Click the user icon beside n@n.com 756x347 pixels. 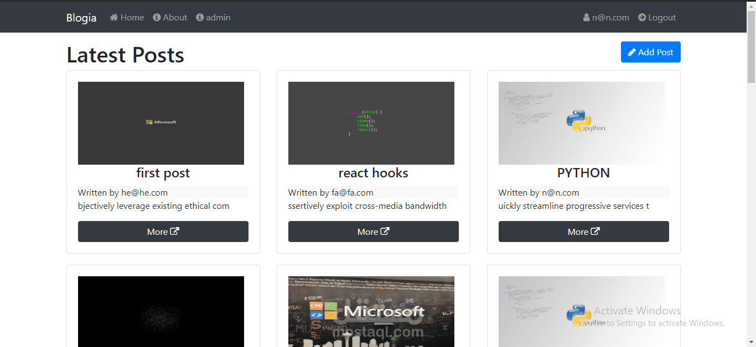click(x=587, y=17)
